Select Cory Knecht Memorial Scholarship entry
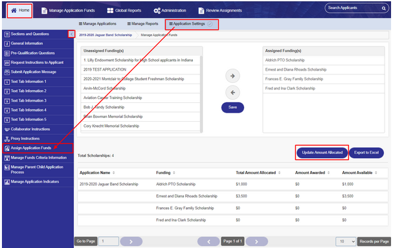The height and width of the screenshot is (248, 393). click(x=140, y=126)
